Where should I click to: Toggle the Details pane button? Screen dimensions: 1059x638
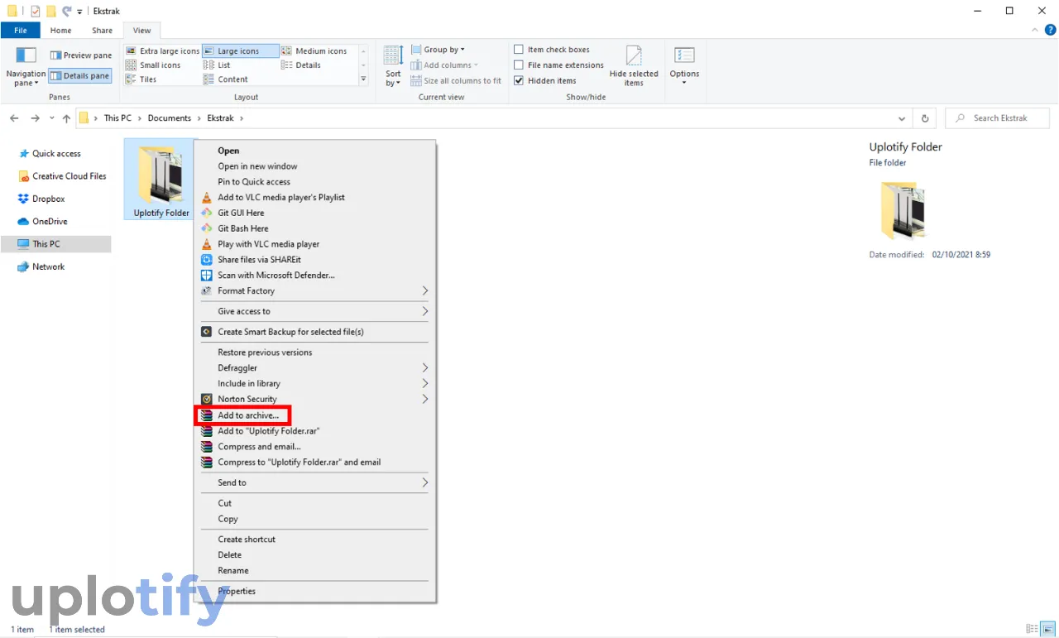coord(79,76)
